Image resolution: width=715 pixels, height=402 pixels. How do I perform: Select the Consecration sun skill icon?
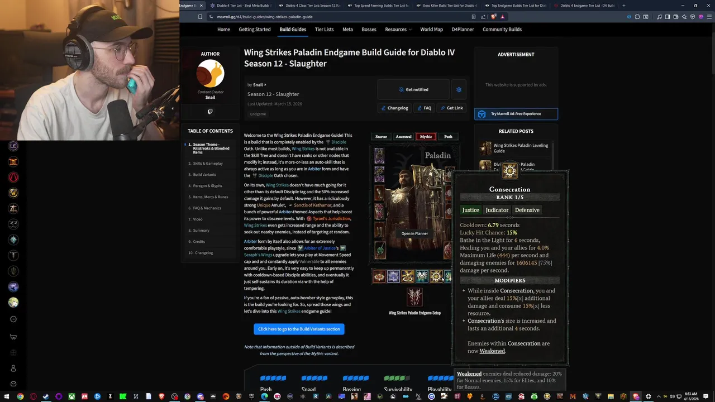(x=436, y=276)
